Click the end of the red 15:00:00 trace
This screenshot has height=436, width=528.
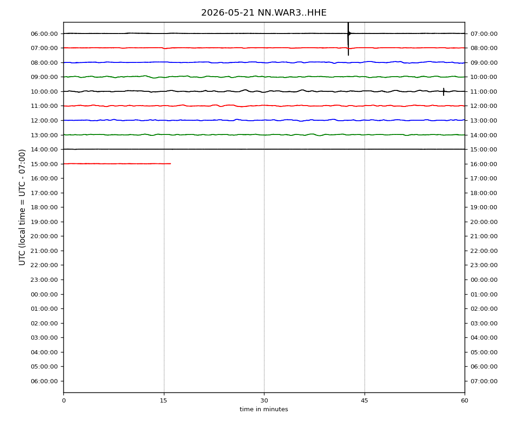[x=170, y=164]
